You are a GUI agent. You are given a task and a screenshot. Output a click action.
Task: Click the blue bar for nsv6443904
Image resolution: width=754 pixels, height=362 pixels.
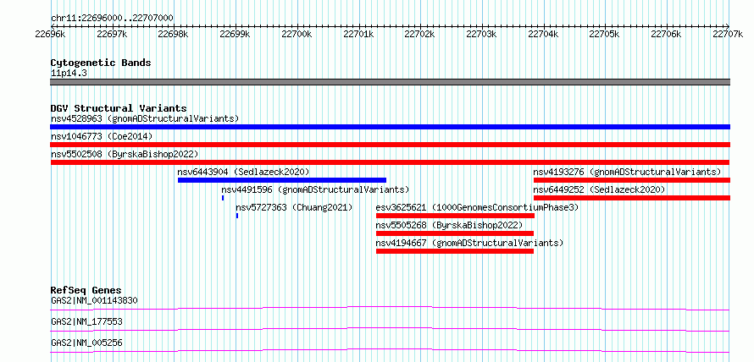pyautogui.click(x=282, y=180)
